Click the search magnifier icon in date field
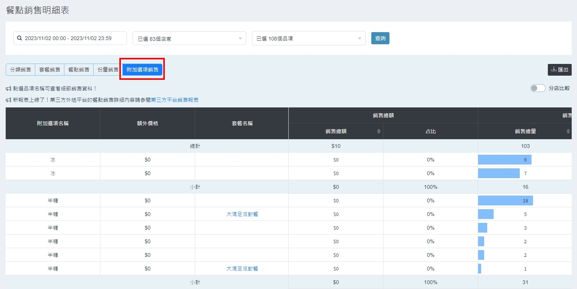The image size is (577, 289). (x=20, y=38)
